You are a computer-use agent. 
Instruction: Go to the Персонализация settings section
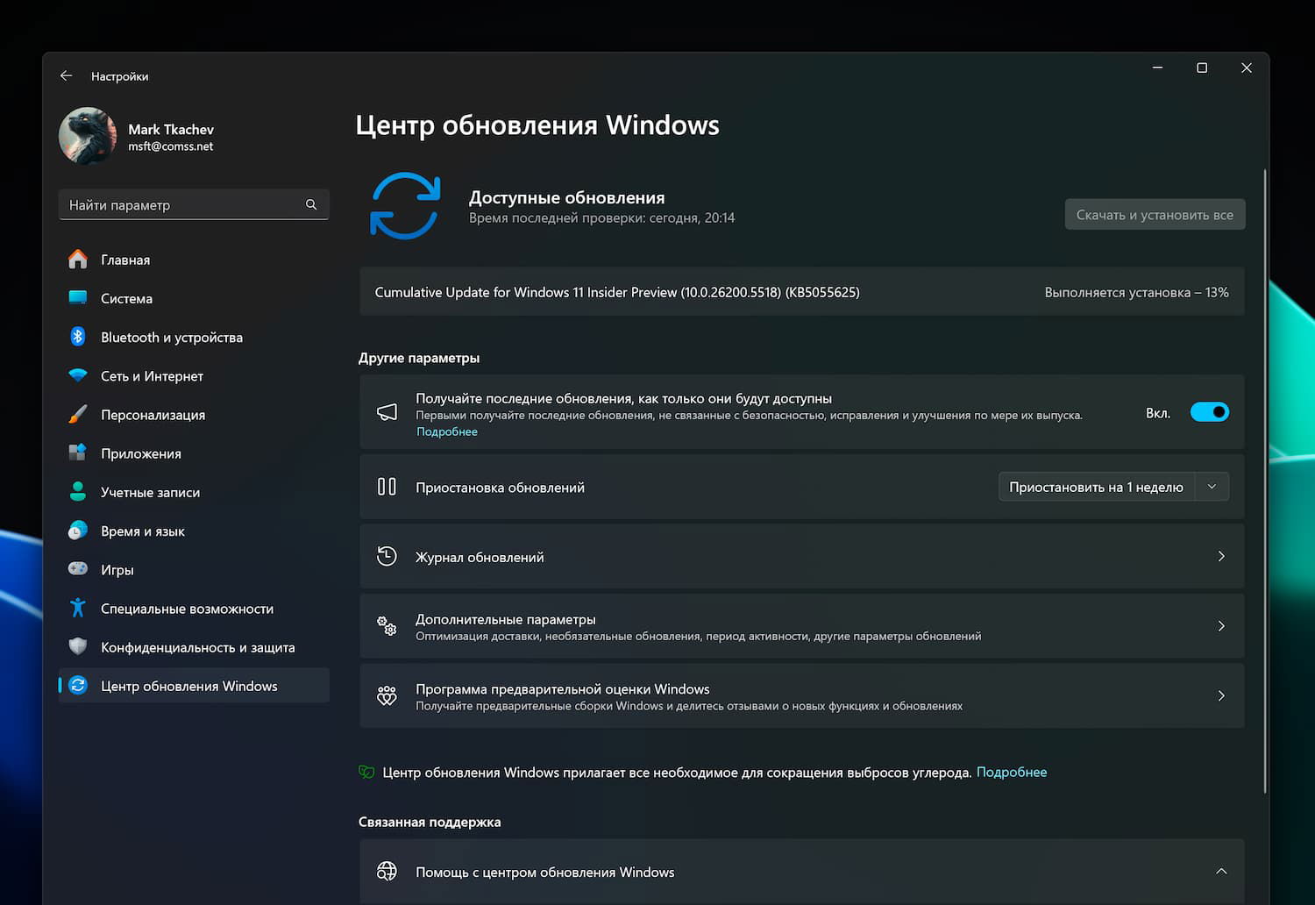click(153, 415)
